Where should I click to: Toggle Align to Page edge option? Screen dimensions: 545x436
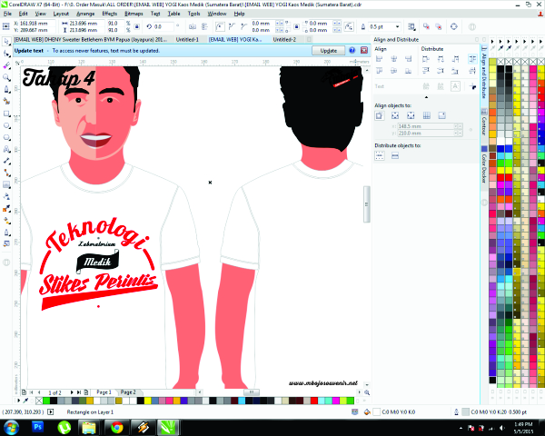[395, 115]
